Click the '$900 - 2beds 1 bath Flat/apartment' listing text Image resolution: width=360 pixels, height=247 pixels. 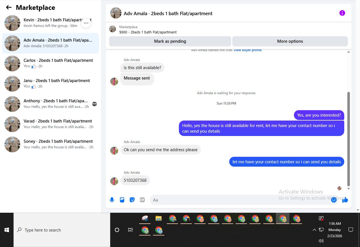coord(148,32)
